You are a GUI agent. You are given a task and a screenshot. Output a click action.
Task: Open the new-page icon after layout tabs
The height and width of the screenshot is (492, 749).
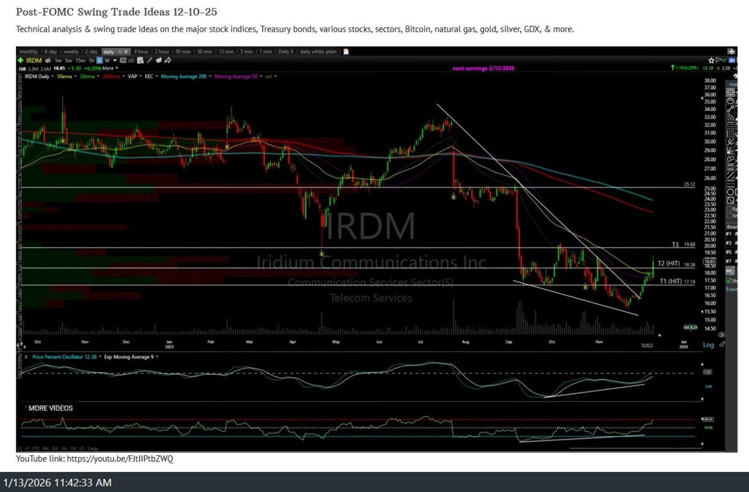pos(346,51)
